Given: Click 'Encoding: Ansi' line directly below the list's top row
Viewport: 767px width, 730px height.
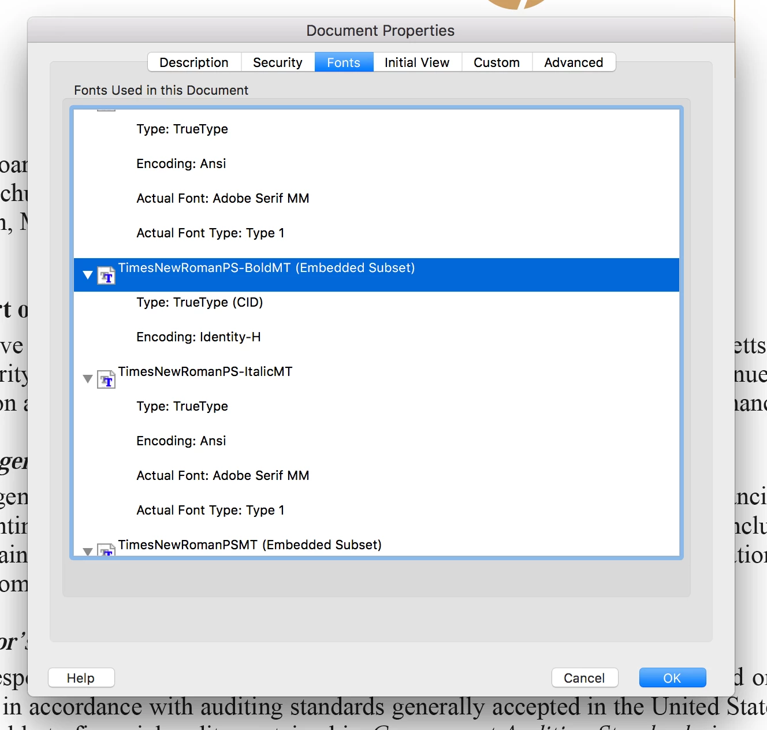Looking at the screenshot, I should tap(181, 163).
